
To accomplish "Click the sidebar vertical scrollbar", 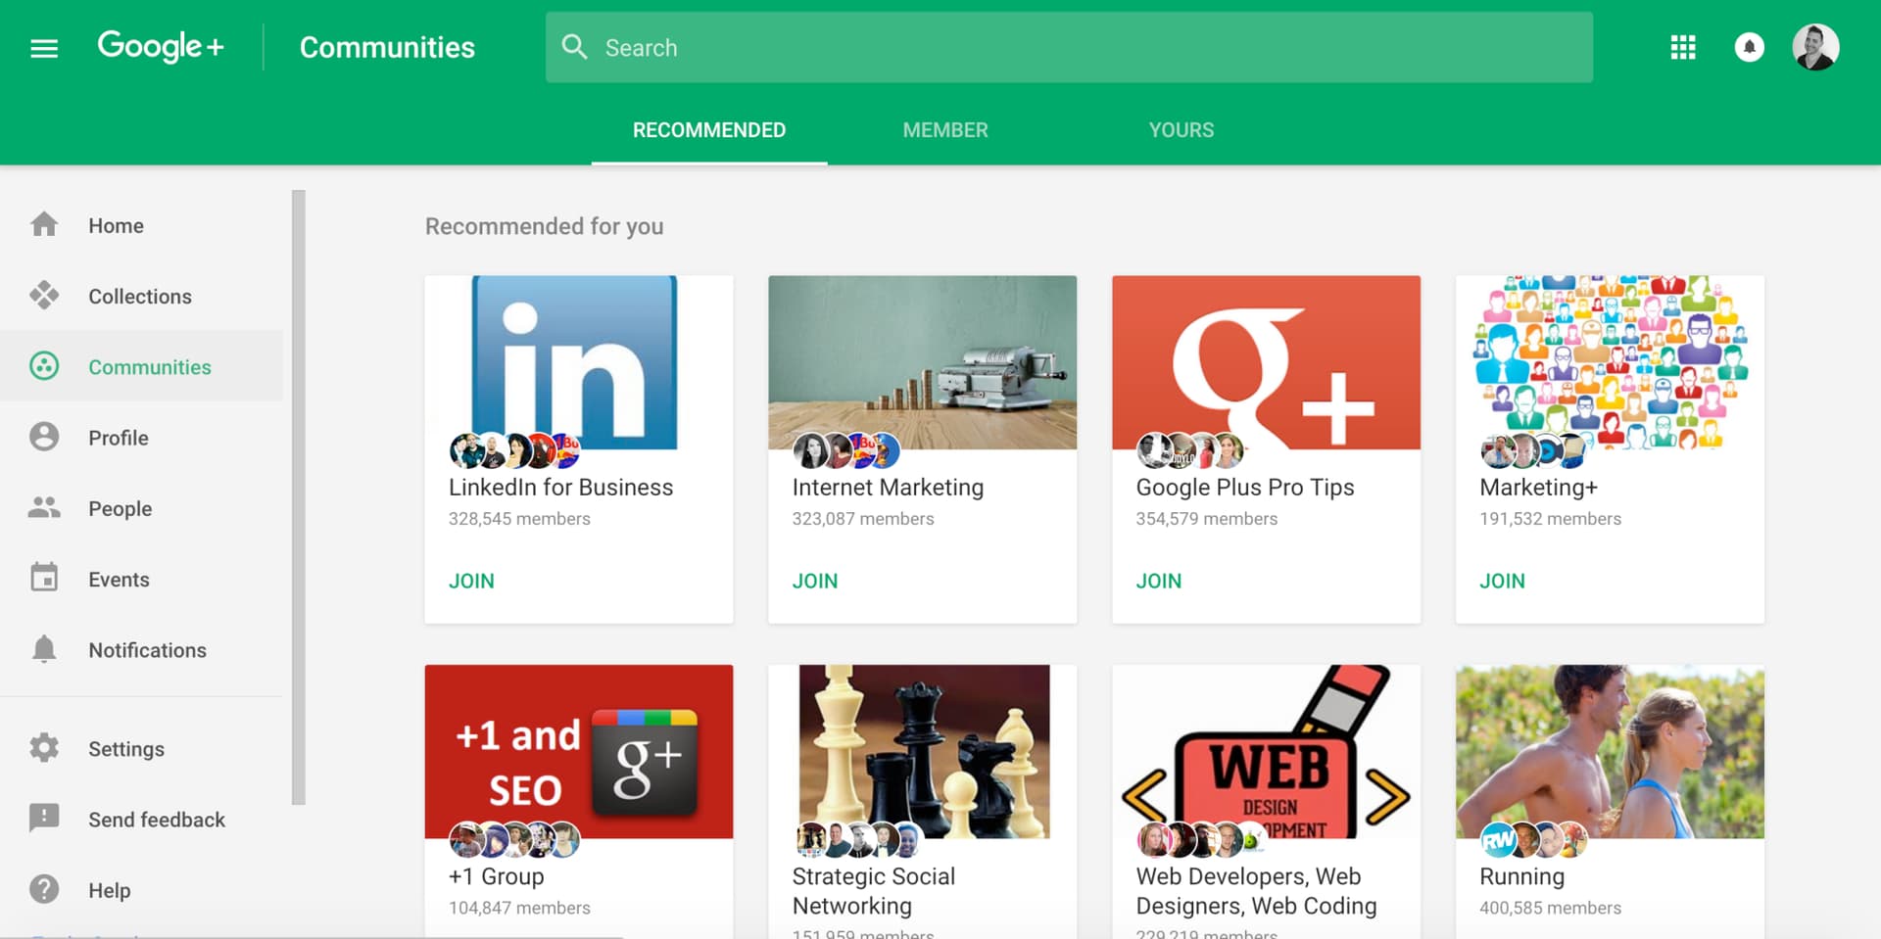I will [299, 496].
